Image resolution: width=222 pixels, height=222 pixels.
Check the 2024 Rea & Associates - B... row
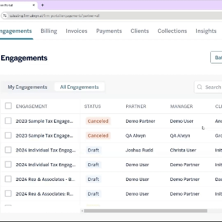[8, 179]
